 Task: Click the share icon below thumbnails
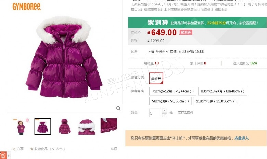point(14,149)
